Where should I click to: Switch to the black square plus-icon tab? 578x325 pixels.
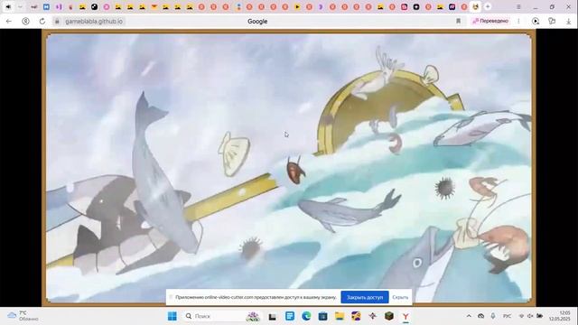coord(416,6)
